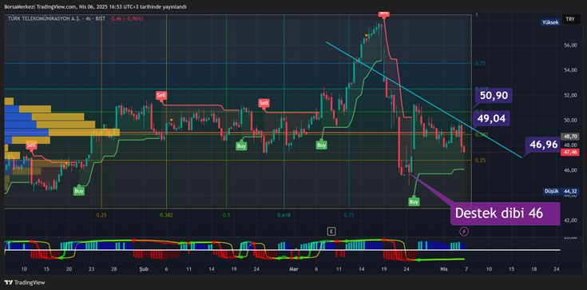Click the earnings 'E' marker icon
The image size is (587, 290).
coord(331,232)
